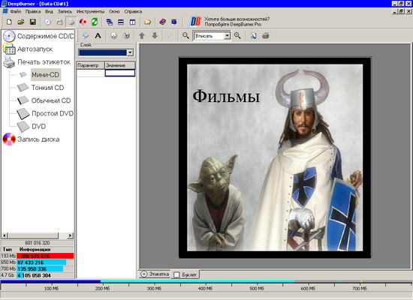Open the Файл menu
The height and width of the screenshot is (300, 413).
[x=16, y=11]
